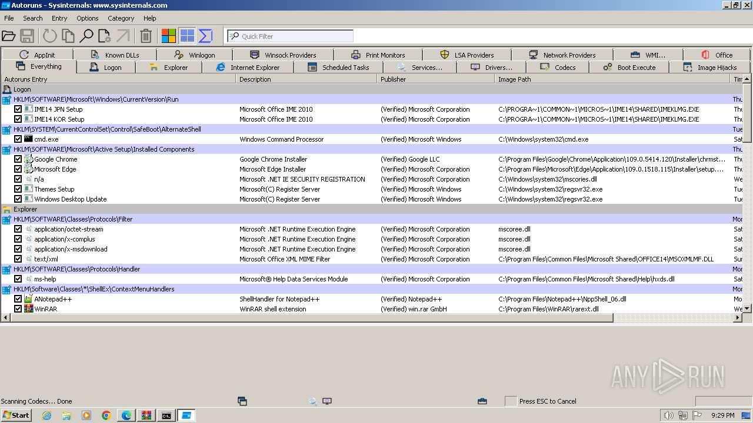The image size is (753, 423).
Task: Click the Open file toolbar icon
Action: pyautogui.click(x=9, y=36)
